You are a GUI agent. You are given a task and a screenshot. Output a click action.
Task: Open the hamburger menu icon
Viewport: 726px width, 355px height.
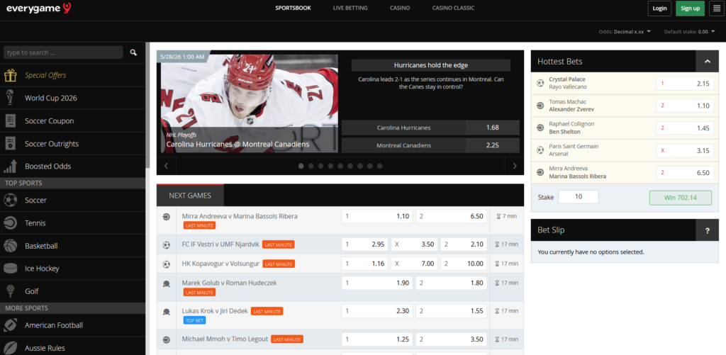[716, 9]
